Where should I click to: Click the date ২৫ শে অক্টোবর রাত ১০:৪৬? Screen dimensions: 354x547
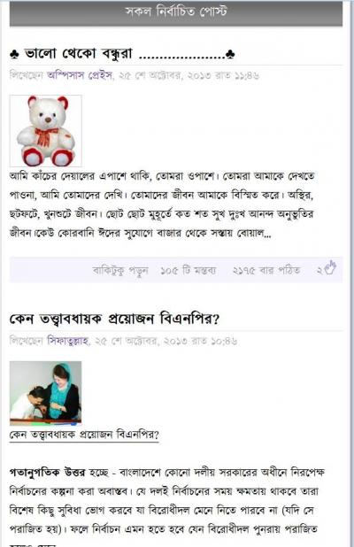[x=166, y=341]
